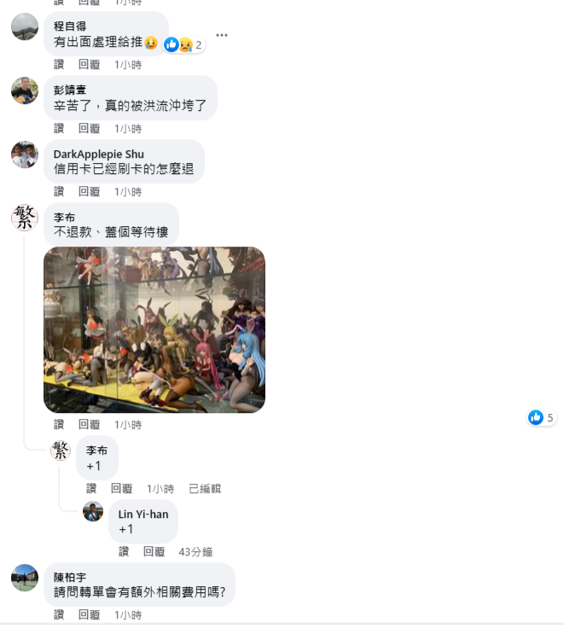Like Lin Yi-han's +1 reply
Image resolution: width=564 pixels, height=628 pixels.
(x=124, y=552)
